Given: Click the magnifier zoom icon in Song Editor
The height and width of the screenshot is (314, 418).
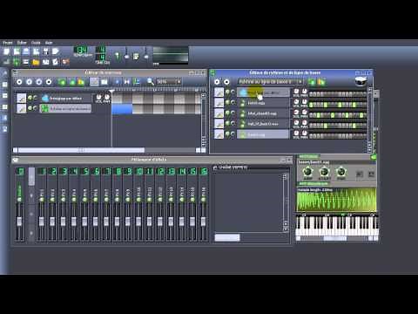Looking at the screenshot, I should (x=151, y=82).
